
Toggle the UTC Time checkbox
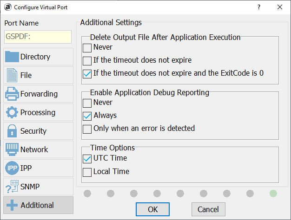[87, 159]
